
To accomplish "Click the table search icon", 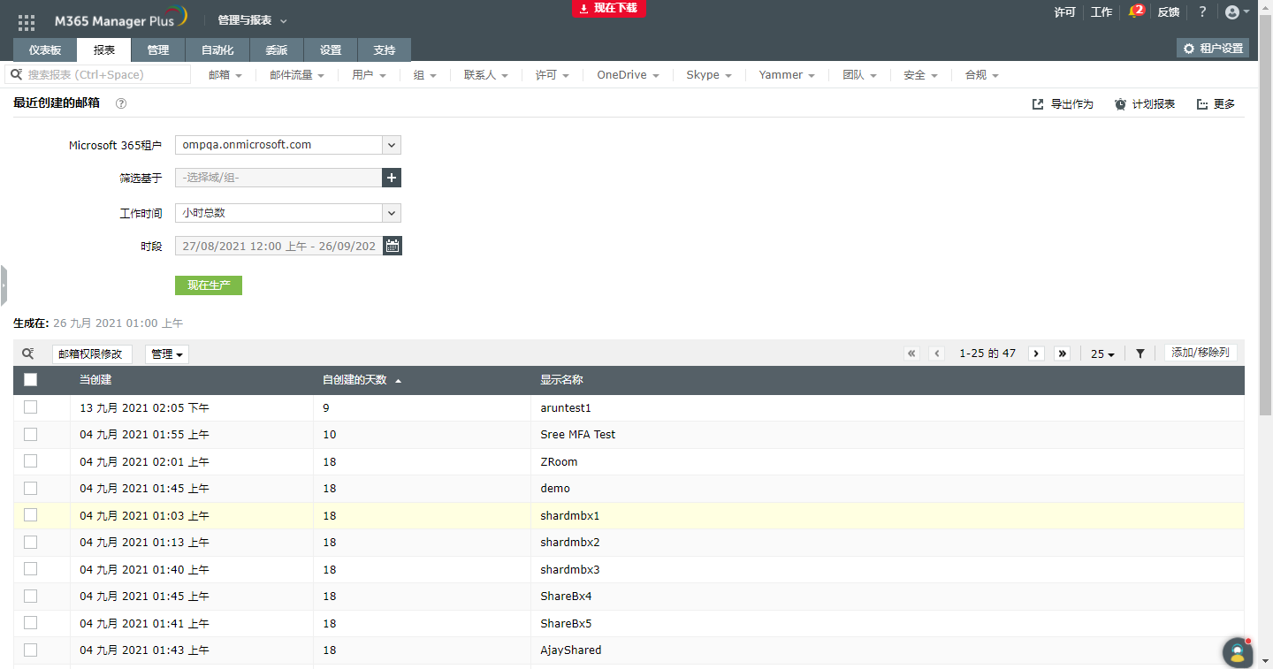I will (x=28, y=354).
